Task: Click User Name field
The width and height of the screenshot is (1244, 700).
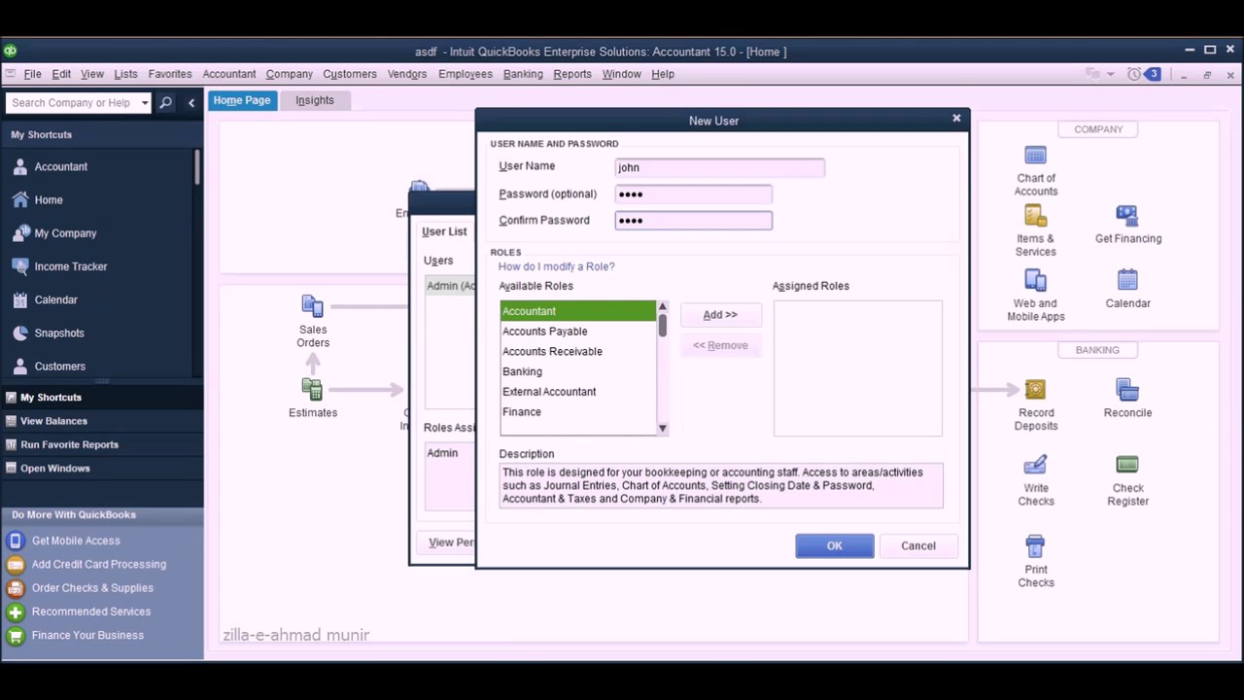Action: pos(720,167)
